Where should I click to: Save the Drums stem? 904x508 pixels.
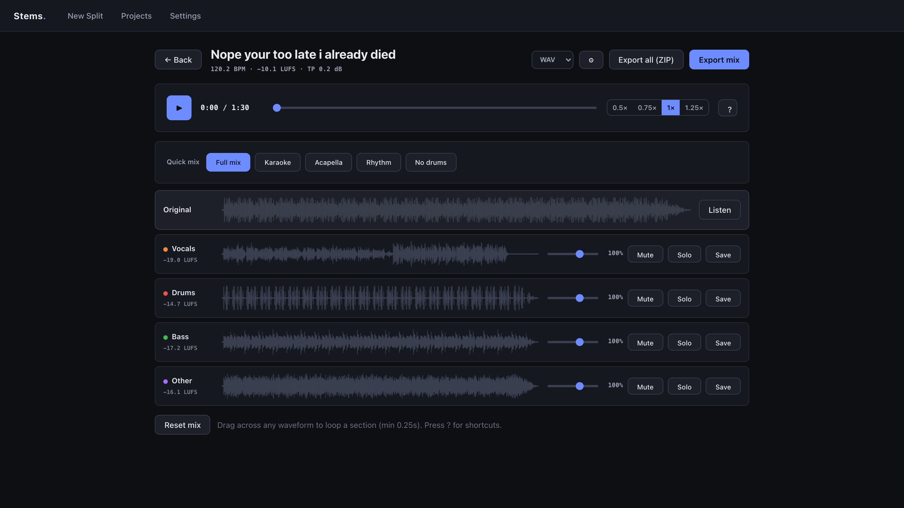point(723,298)
